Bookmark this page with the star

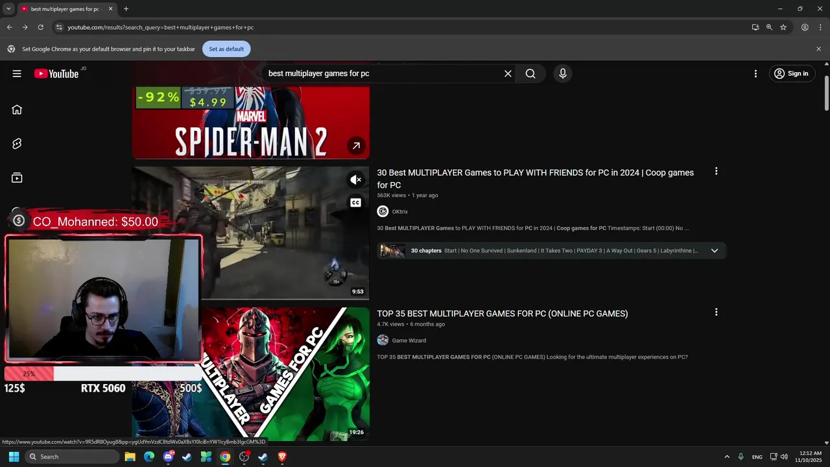tap(783, 27)
